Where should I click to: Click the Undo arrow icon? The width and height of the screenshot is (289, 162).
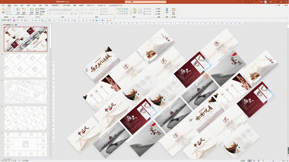pyautogui.click(x=17, y=20)
